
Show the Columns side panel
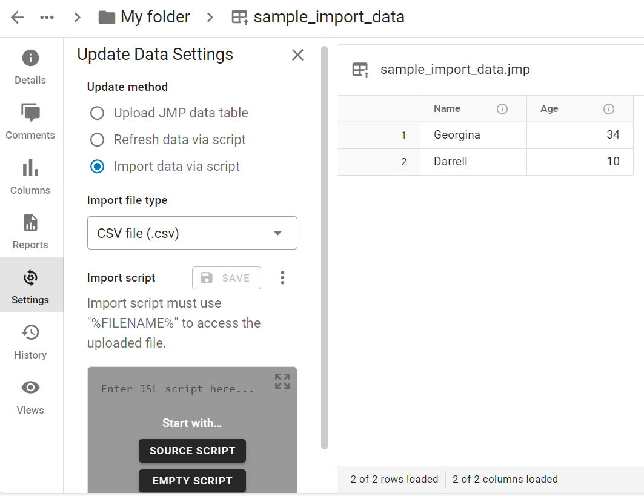[x=30, y=177]
